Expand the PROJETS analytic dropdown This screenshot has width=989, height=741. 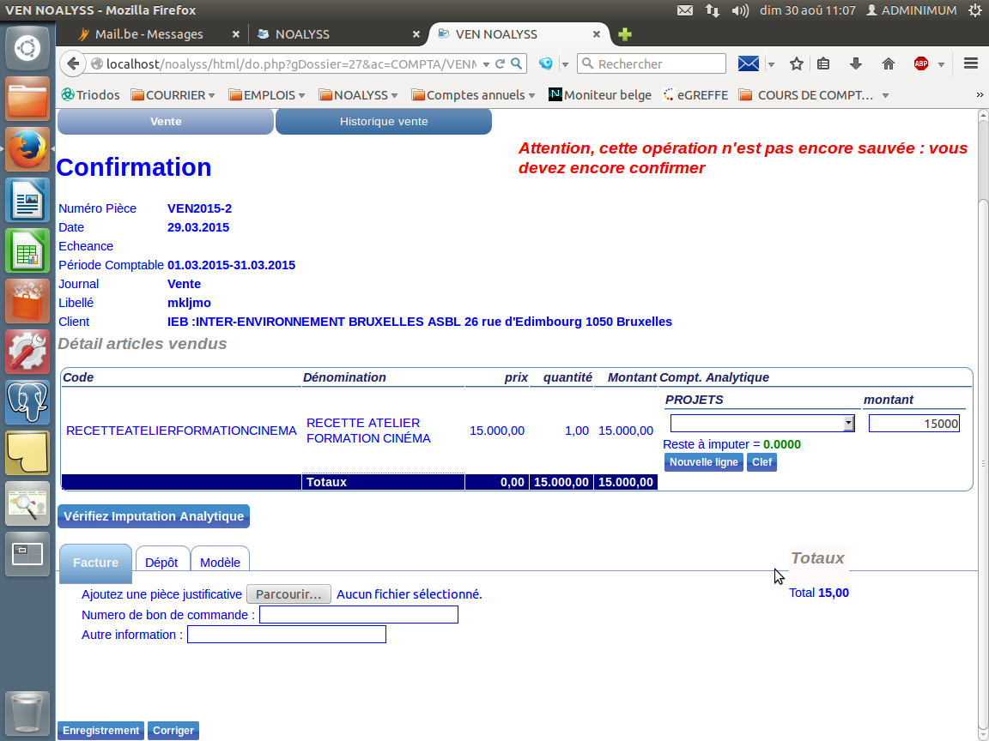(762, 423)
